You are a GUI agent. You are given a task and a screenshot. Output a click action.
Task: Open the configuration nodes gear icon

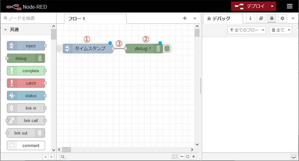pos(282,18)
